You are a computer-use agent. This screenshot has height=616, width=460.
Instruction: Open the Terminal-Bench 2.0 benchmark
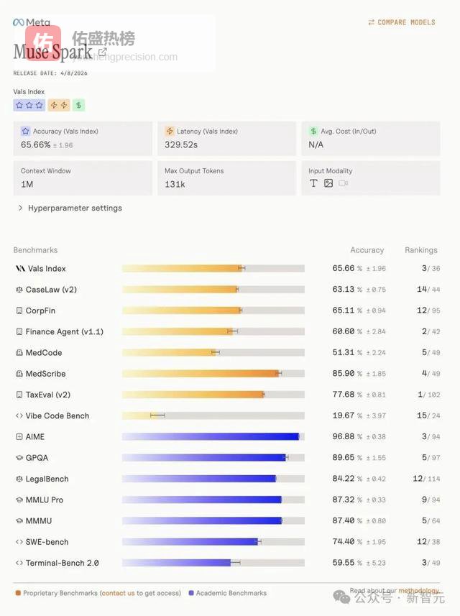pyautogui.click(x=62, y=563)
